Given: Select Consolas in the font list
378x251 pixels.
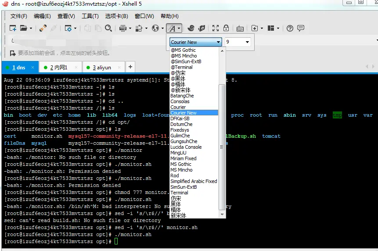Looking at the screenshot, I should pyautogui.click(x=194, y=101).
